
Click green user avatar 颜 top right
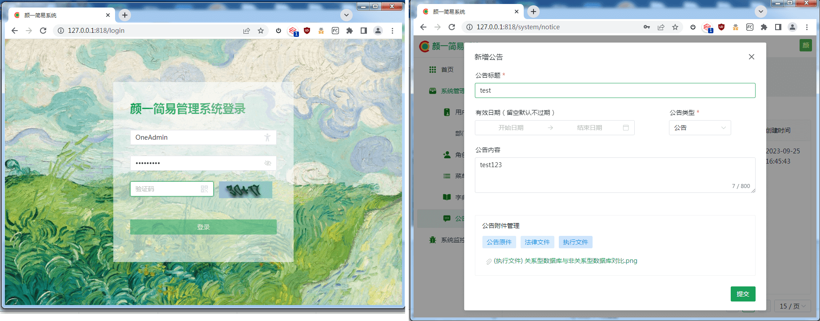(806, 45)
